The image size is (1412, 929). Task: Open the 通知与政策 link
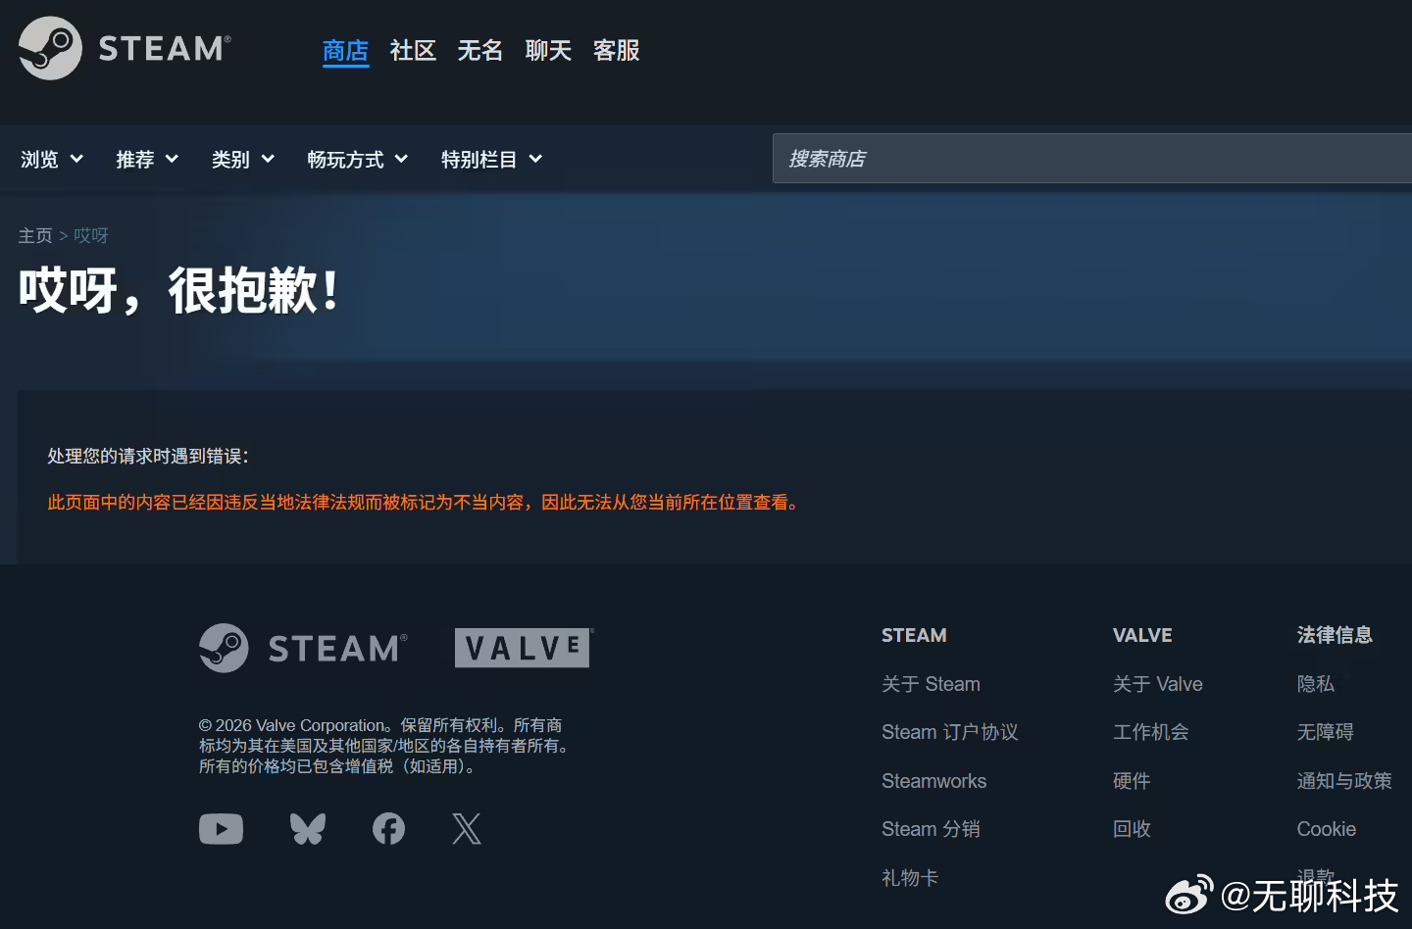(1344, 781)
